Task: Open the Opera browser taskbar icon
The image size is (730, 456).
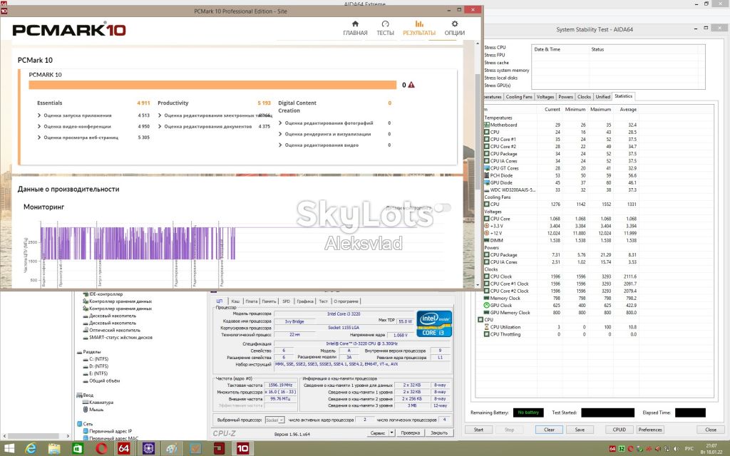Action: pyautogui.click(x=101, y=448)
